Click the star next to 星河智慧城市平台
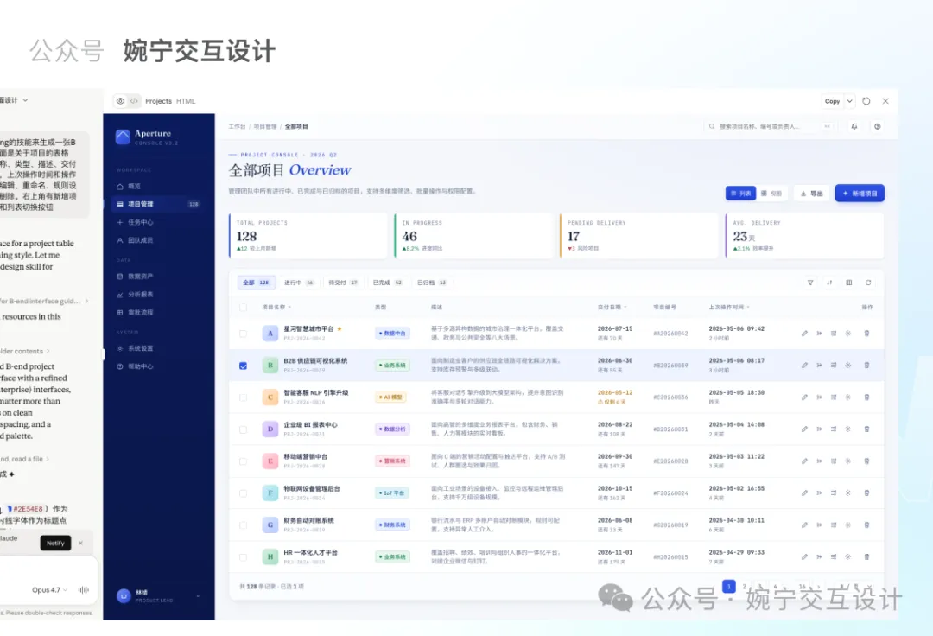The image size is (933, 636). (340, 329)
